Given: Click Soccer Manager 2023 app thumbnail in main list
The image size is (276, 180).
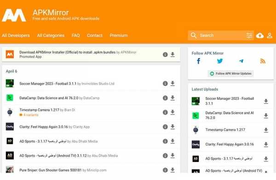Looking at the screenshot, I should coord(10,83).
